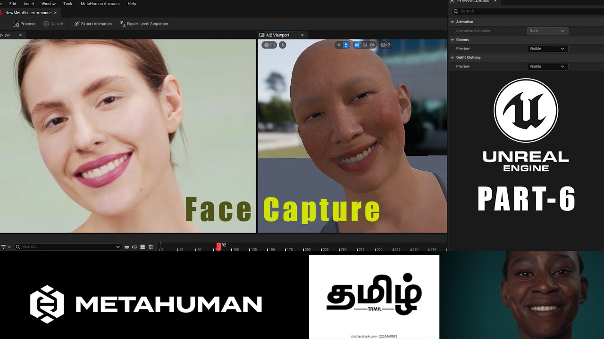The width and height of the screenshot is (604, 339).
Task: Click timeline ruler at frame 200
Action: tap(307, 249)
